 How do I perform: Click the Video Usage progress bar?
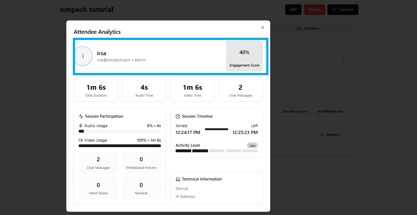(x=120, y=146)
